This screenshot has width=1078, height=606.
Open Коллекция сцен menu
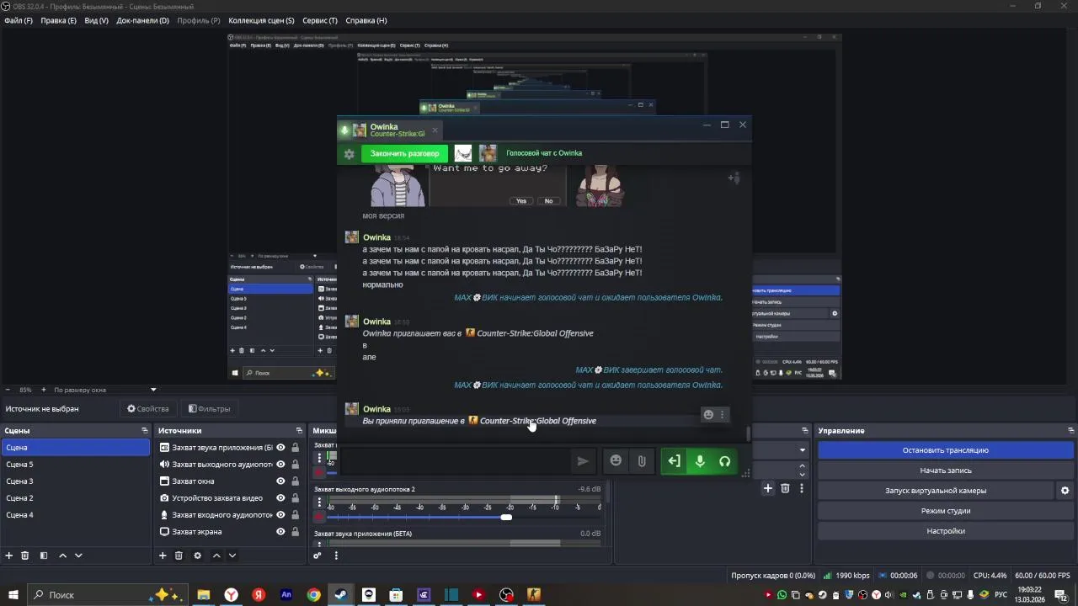coord(261,20)
